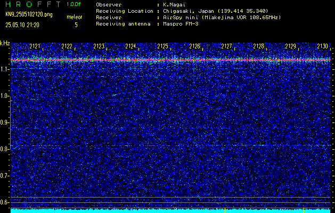The image size is (335, 213).
Task: Select the 0.9 frequency axis label
Action: 4,122
